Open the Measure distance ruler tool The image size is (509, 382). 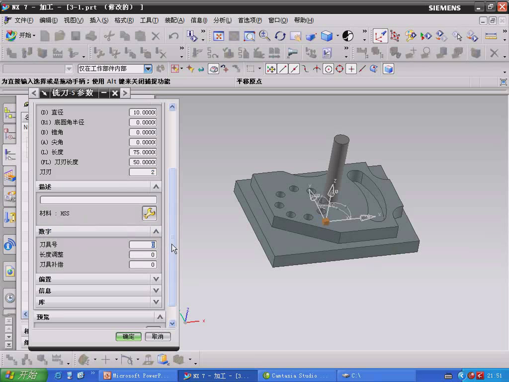click(x=491, y=36)
